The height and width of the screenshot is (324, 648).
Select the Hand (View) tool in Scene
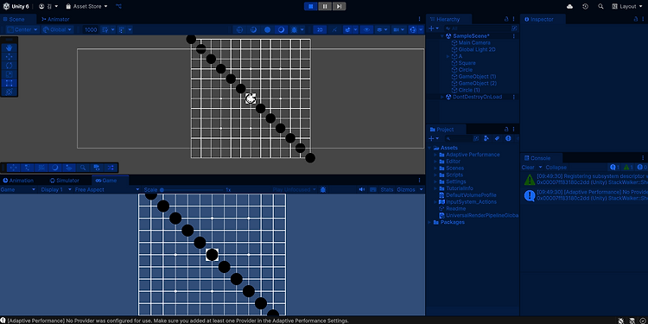click(10, 48)
